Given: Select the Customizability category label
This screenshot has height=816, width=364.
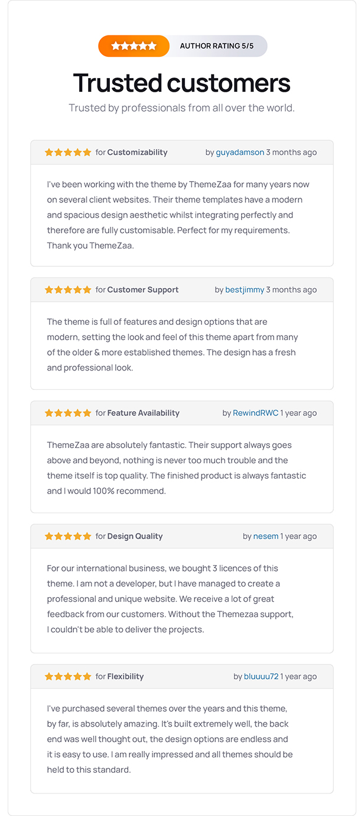Looking at the screenshot, I should [x=137, y=153].
